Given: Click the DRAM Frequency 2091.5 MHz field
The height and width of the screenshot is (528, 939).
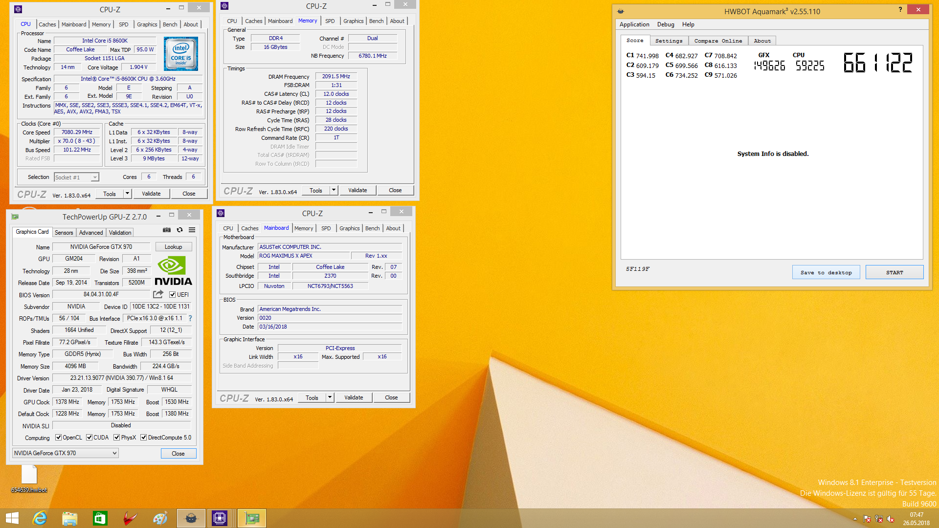Looking at the screenshot, I should tap(336, 76).
